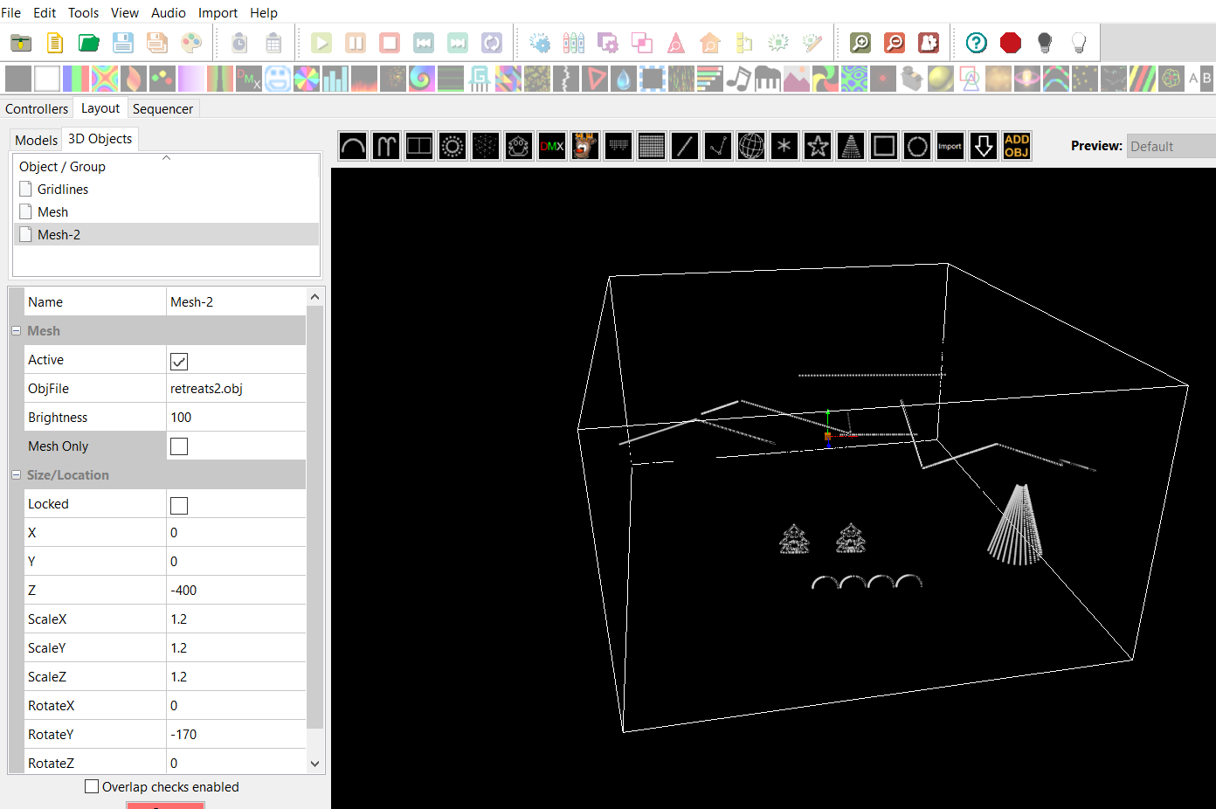Click property grid scroll down arrow
This screenshot has width=1216, height=809.
click(315, 764)
